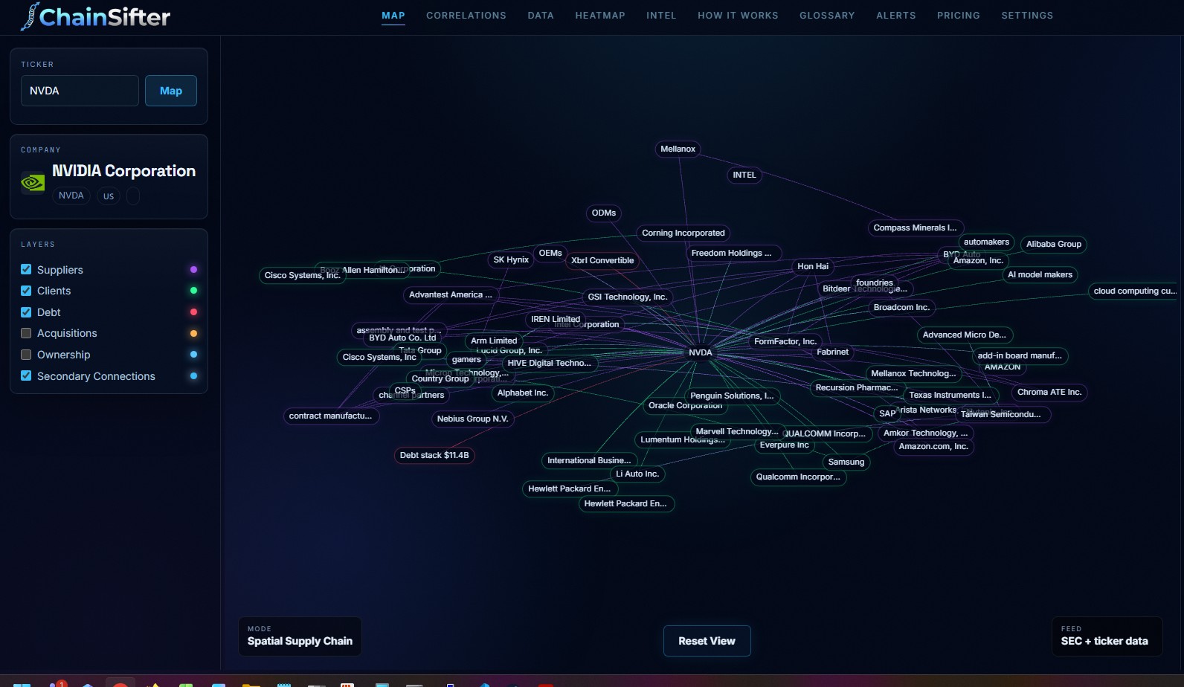The width and height of the screenshot is (1184, 687).
Task: Open the Glossary tab
Action: point(827,16)
